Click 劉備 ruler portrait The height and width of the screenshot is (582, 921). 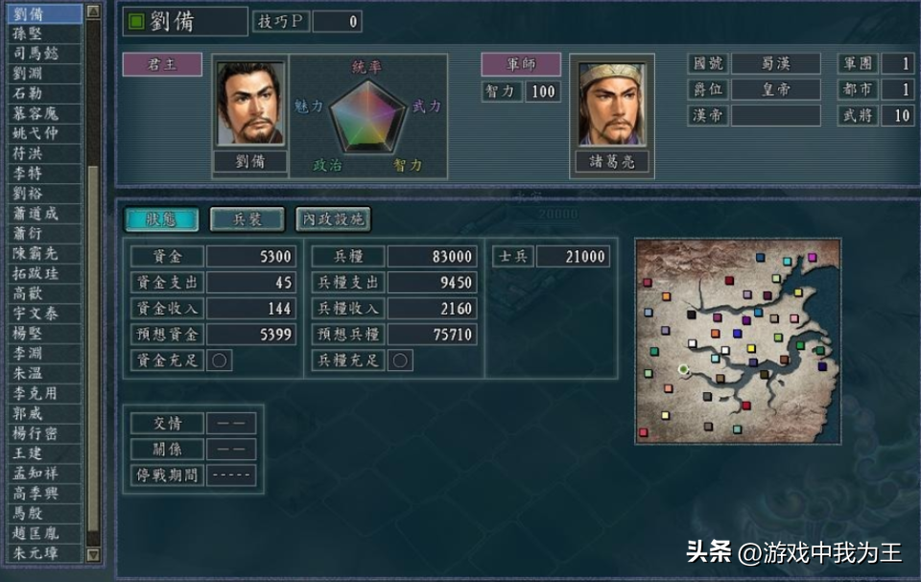coord(250,104)
